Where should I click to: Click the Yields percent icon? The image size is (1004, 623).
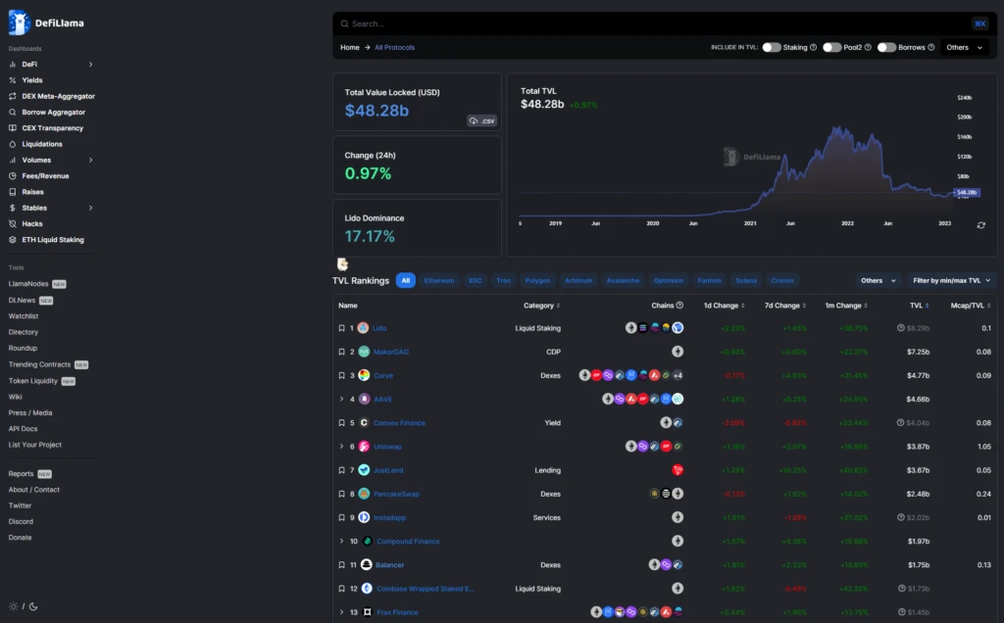pyautogui.click(x=12, y=80)
